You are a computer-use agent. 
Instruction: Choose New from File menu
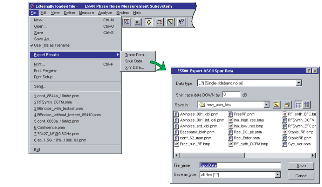(75, 20)
